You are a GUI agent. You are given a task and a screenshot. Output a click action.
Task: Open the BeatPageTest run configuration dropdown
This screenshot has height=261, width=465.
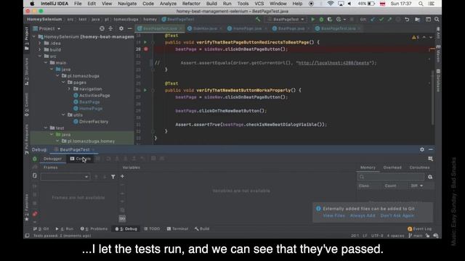click(x=286, y=20)
